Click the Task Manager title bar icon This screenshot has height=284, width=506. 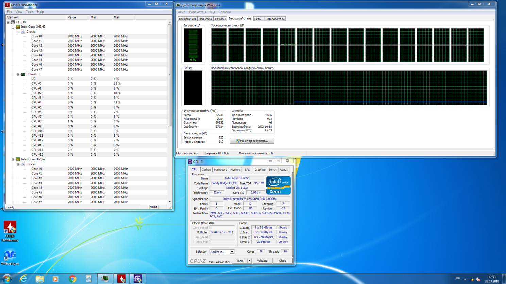(x=178, y=5)
